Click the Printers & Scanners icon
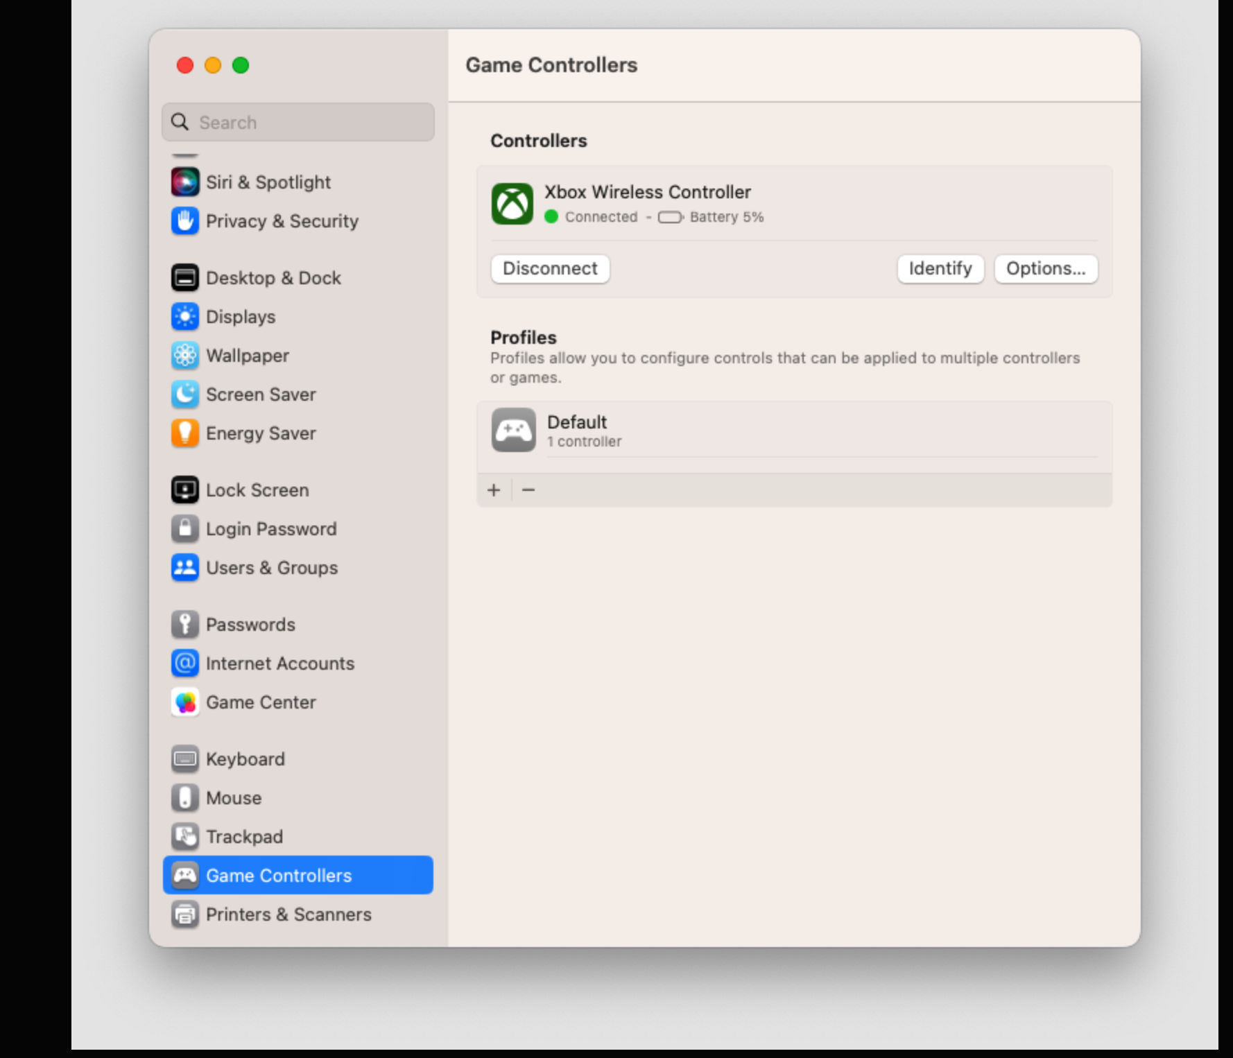This screenshot has height=1058, width=1233. [185, 914]
